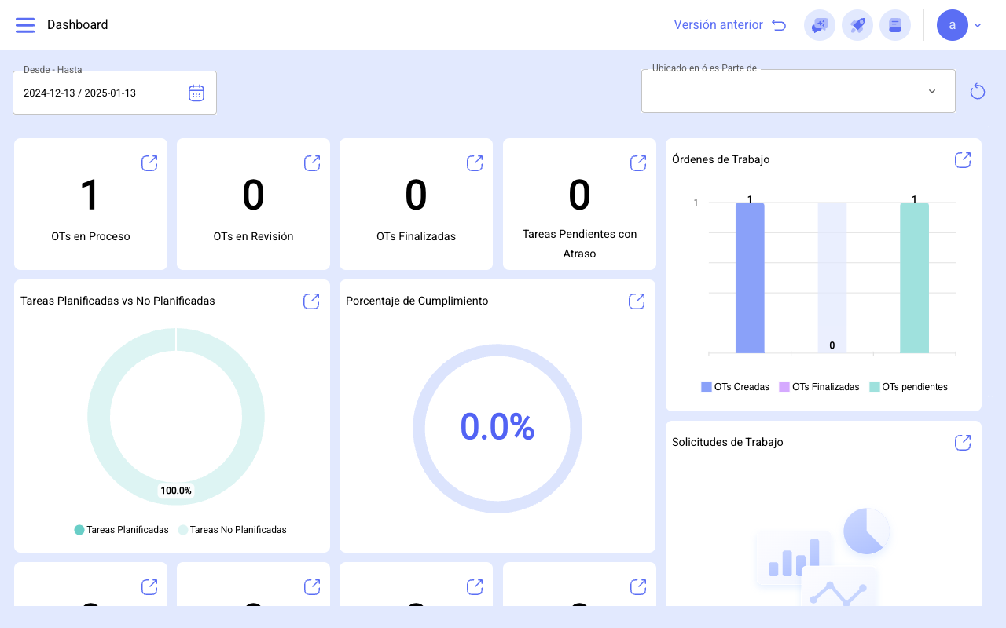This screenshot has height=628, width=1006.
Task: Expand the Ubicado en ó es Parte de dropdown
Action: point(932,91)
